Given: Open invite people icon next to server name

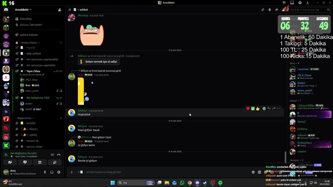Looking at the screenshot, I should (60, 10).
